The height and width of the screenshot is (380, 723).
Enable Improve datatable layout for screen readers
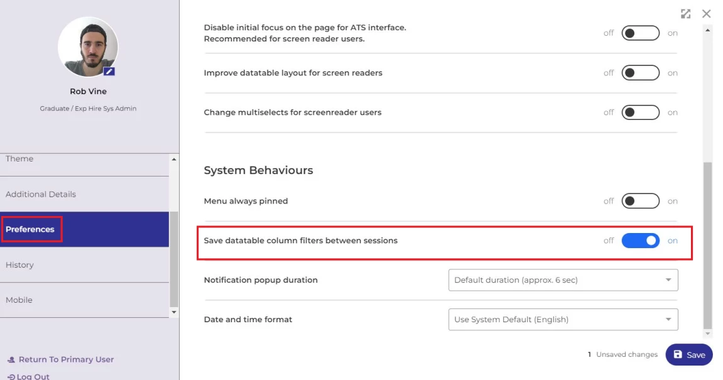(640, 73)
